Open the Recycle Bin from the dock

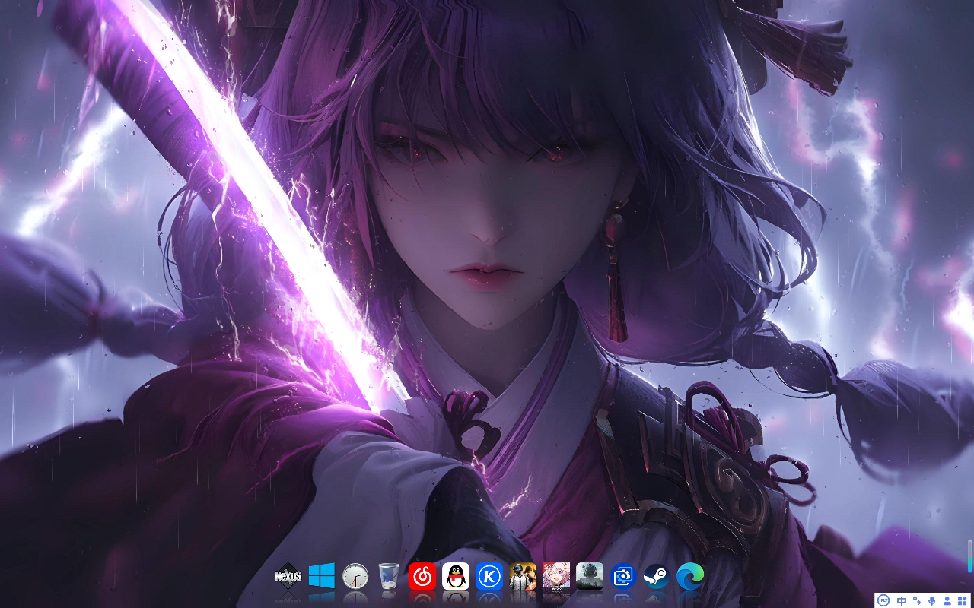pos(389,576)
